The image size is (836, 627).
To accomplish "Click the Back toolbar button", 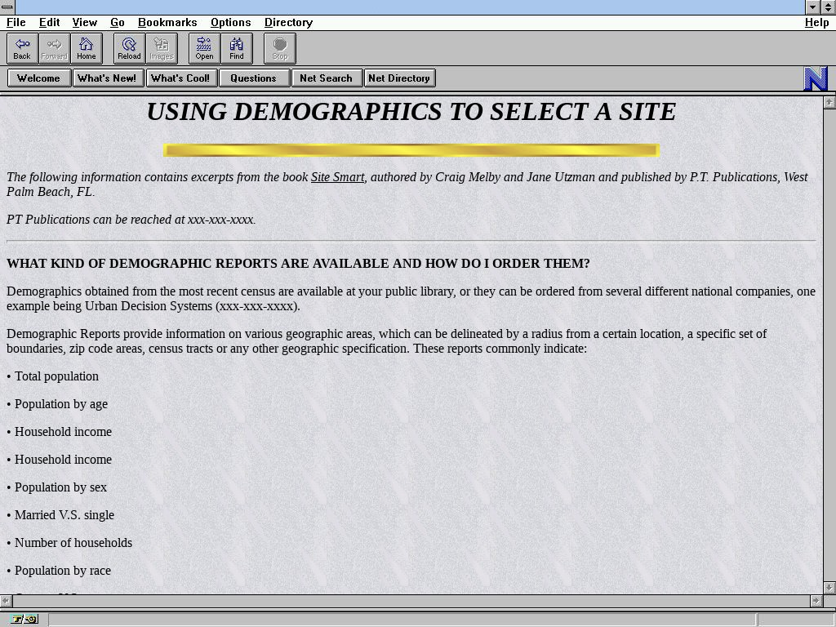I will [x=22, y=48].
